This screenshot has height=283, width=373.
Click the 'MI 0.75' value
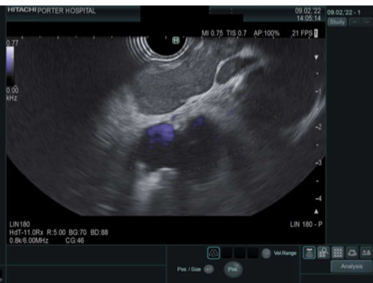[x=212, y=33]
